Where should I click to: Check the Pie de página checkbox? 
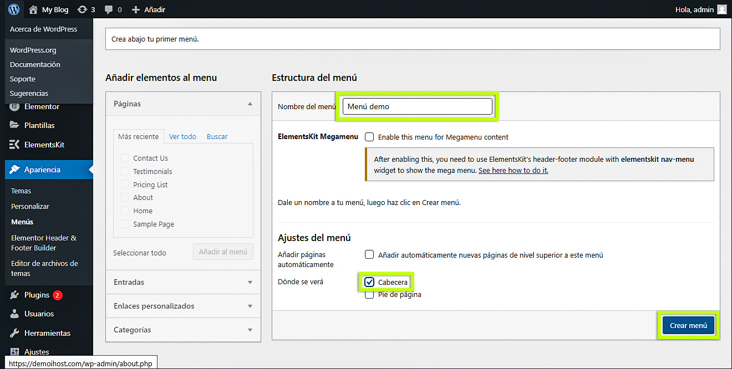(x=369, y=295)
